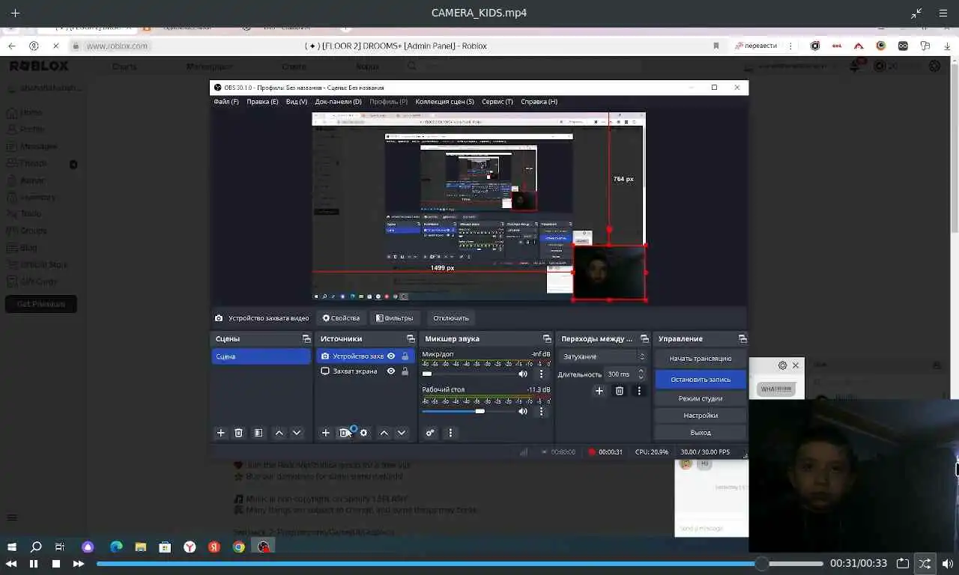Screen dimensions: 959x575
Task: Mute the Рабочий стол audio channel
Action: pyautogui.click(x=523, y=411)
